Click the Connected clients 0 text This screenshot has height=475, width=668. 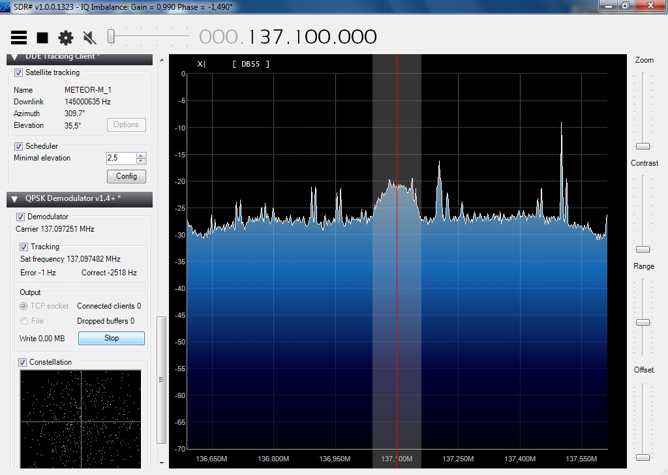pos(109,306)
